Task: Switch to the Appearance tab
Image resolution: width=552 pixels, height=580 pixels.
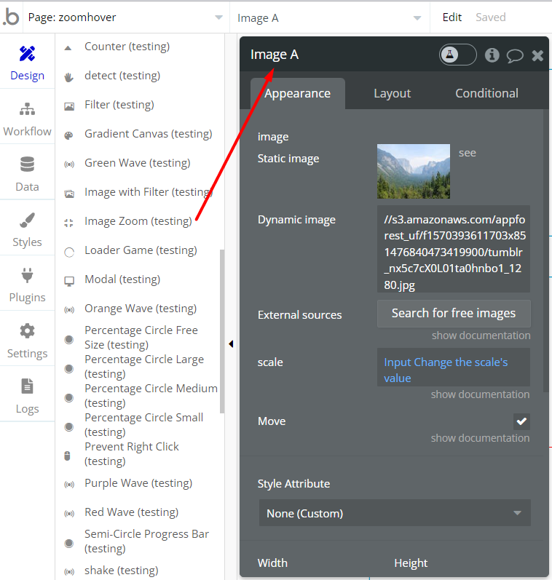Action: coord(298,93)
